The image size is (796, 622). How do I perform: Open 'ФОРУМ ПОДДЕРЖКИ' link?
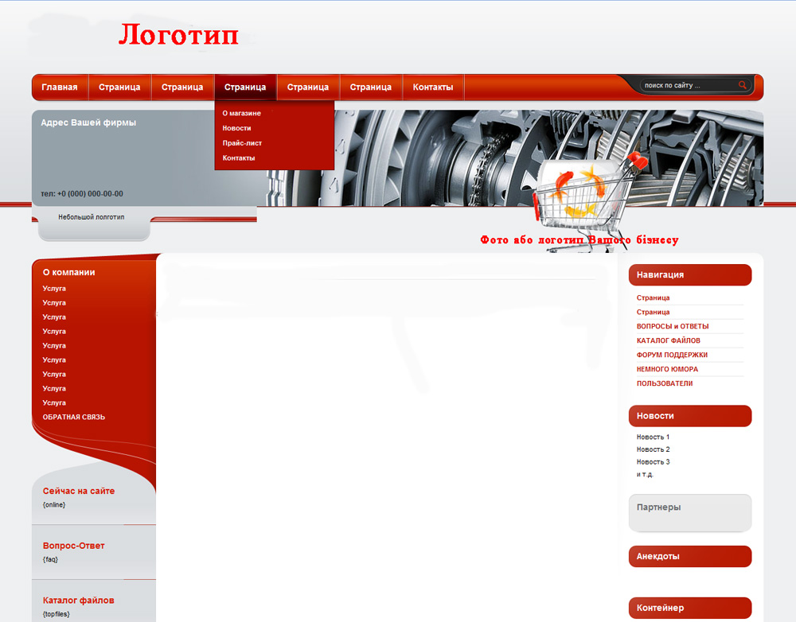[x=672, y=355]
